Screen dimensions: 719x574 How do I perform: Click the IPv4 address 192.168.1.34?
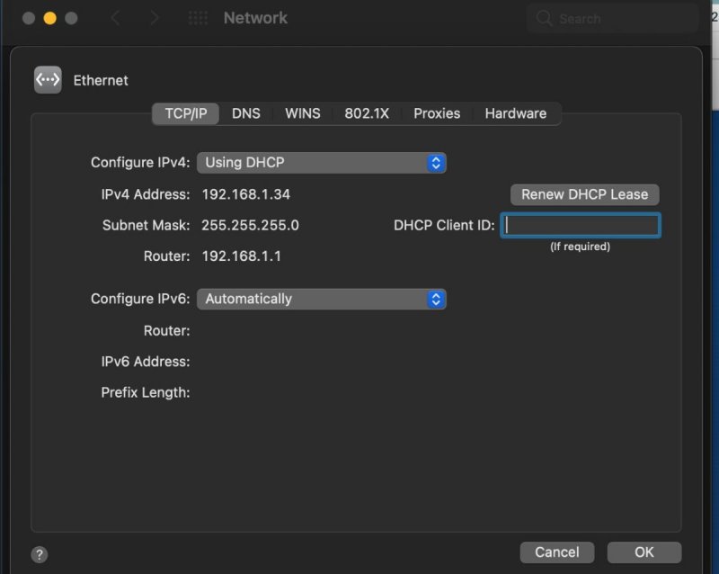click(x=246, y=194)
